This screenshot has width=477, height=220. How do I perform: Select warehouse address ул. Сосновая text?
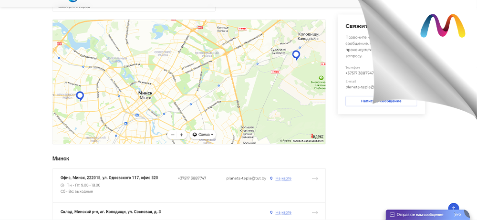pos(111,212)
